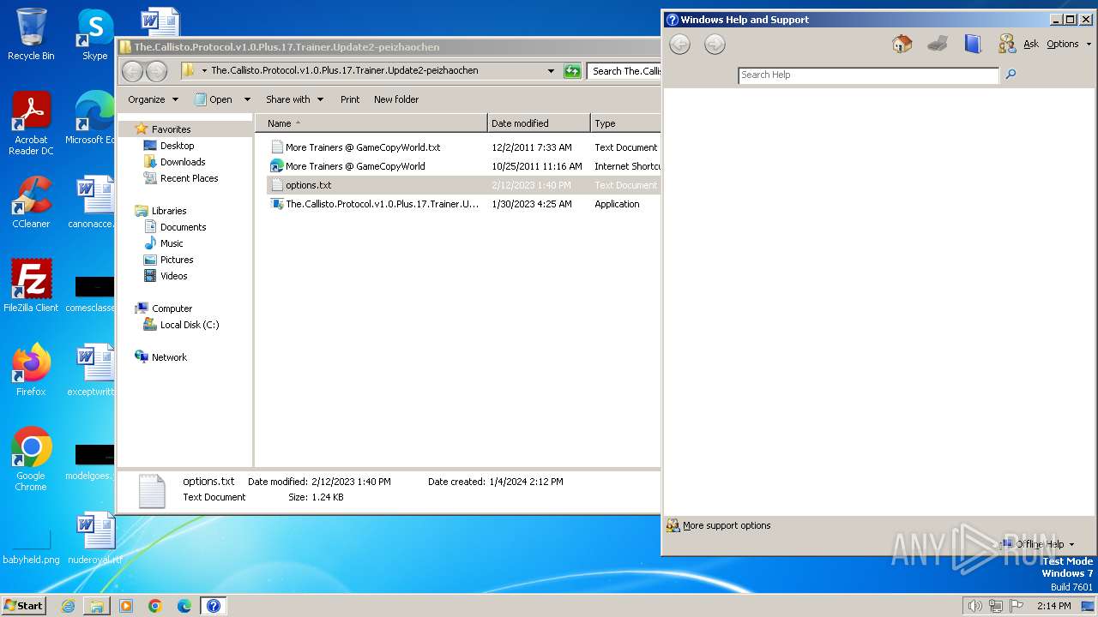
Task: Open Firefox desktop icon
Action: (x=31, y=369)
